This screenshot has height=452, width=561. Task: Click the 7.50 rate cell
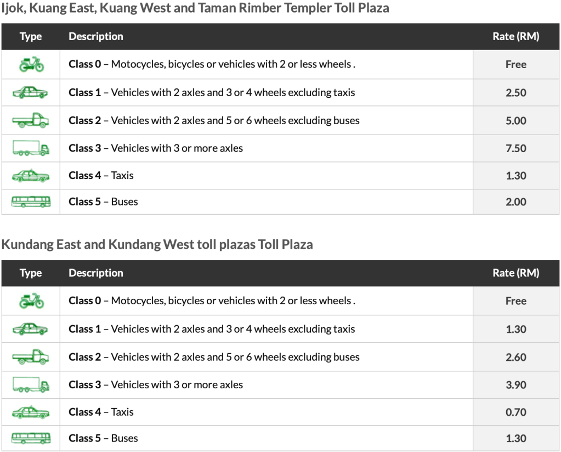[515, 148]
